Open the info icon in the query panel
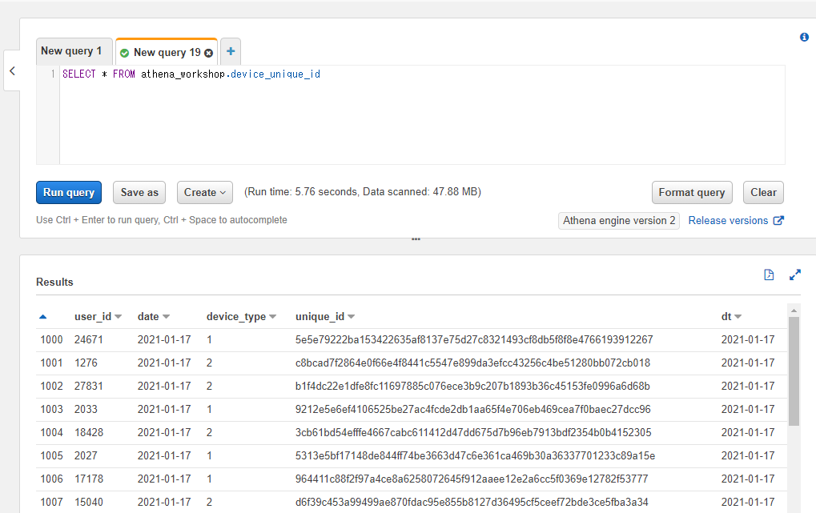The height and width of the screenshot is (513, 816). point(804,37)
